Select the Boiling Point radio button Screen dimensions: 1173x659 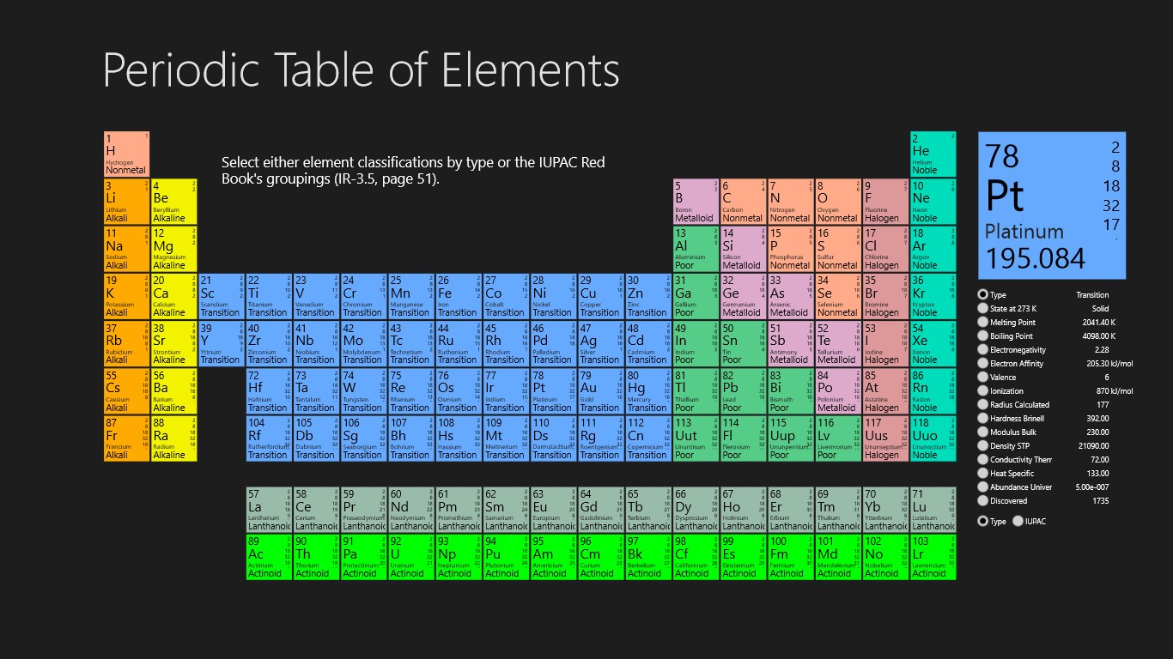[x=983, y=336]
